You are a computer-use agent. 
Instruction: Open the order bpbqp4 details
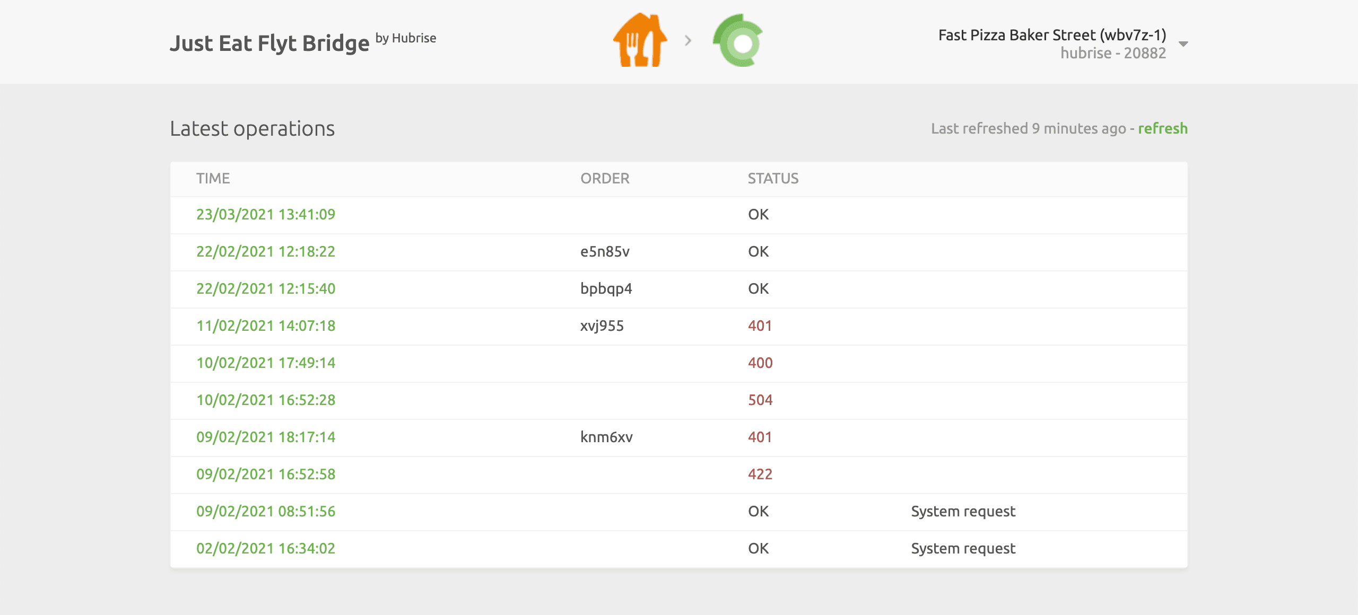click(x=605, y=289)
